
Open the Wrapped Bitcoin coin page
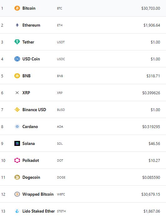38,194
